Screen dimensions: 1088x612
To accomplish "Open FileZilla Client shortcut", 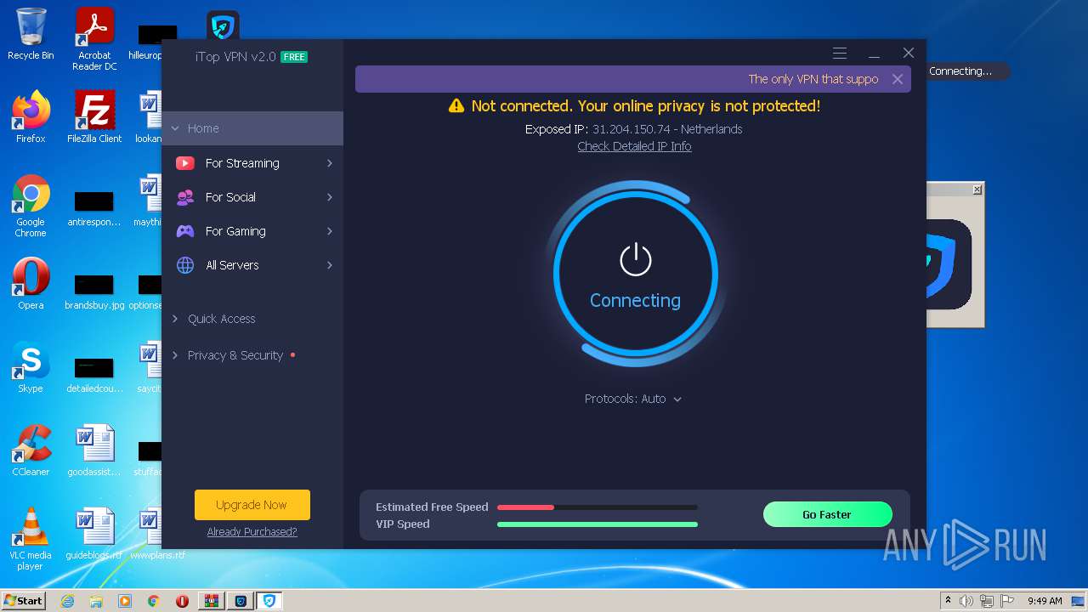I will [x=94, y=117].
